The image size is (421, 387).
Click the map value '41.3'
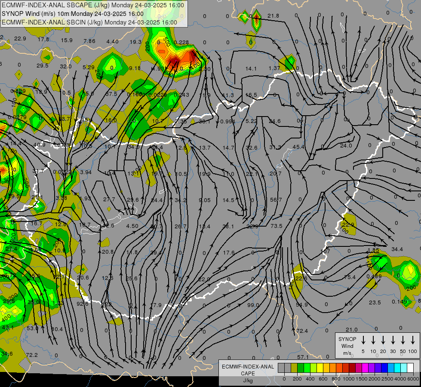227,95
